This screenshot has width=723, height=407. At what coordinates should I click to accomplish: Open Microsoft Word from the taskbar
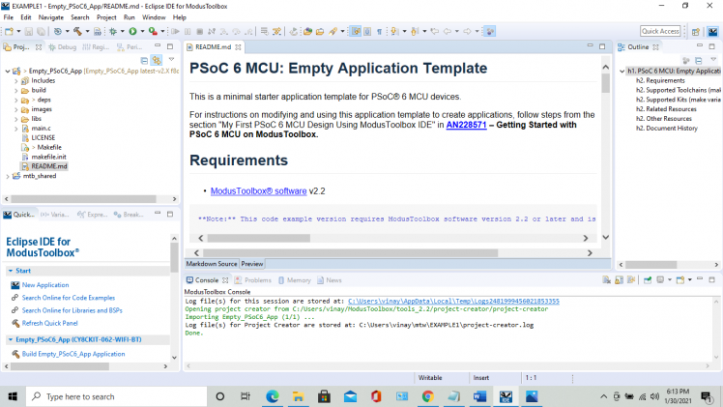(480, 396)
